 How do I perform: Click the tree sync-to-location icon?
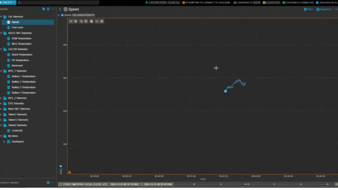click(44, 9)
